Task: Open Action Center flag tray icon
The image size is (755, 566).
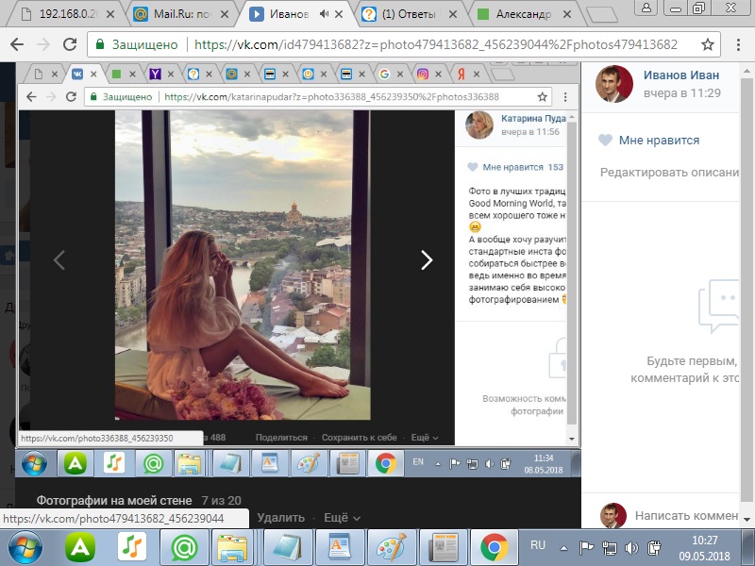Action: click(586, 548)
